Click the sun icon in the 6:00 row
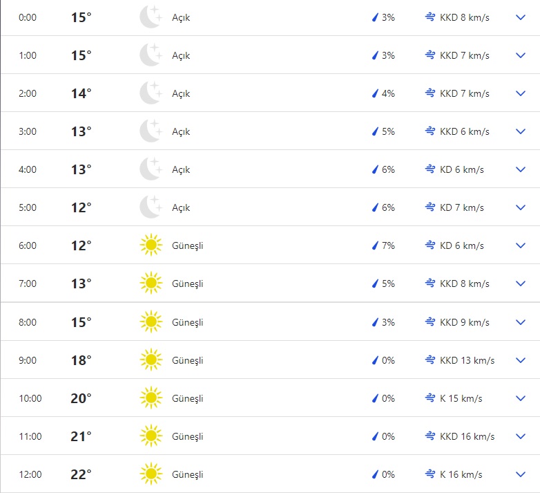The height and width of the screenshot is (493, 540). (x=151, y=245)
